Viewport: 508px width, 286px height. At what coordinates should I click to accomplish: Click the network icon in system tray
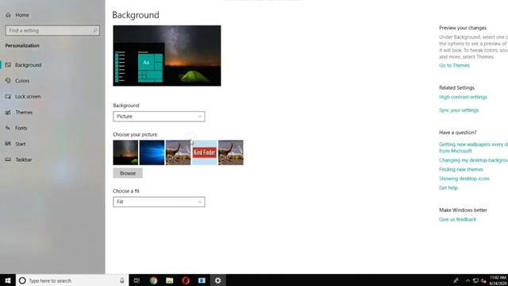[475, 280]
